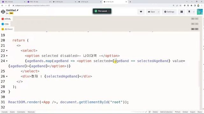Open browser extensions puzzle icon

[x=191, y=6]
